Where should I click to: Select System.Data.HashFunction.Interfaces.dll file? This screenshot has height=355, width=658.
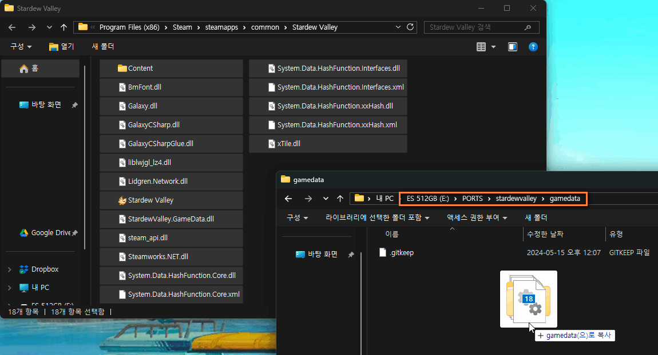[328, 68]
